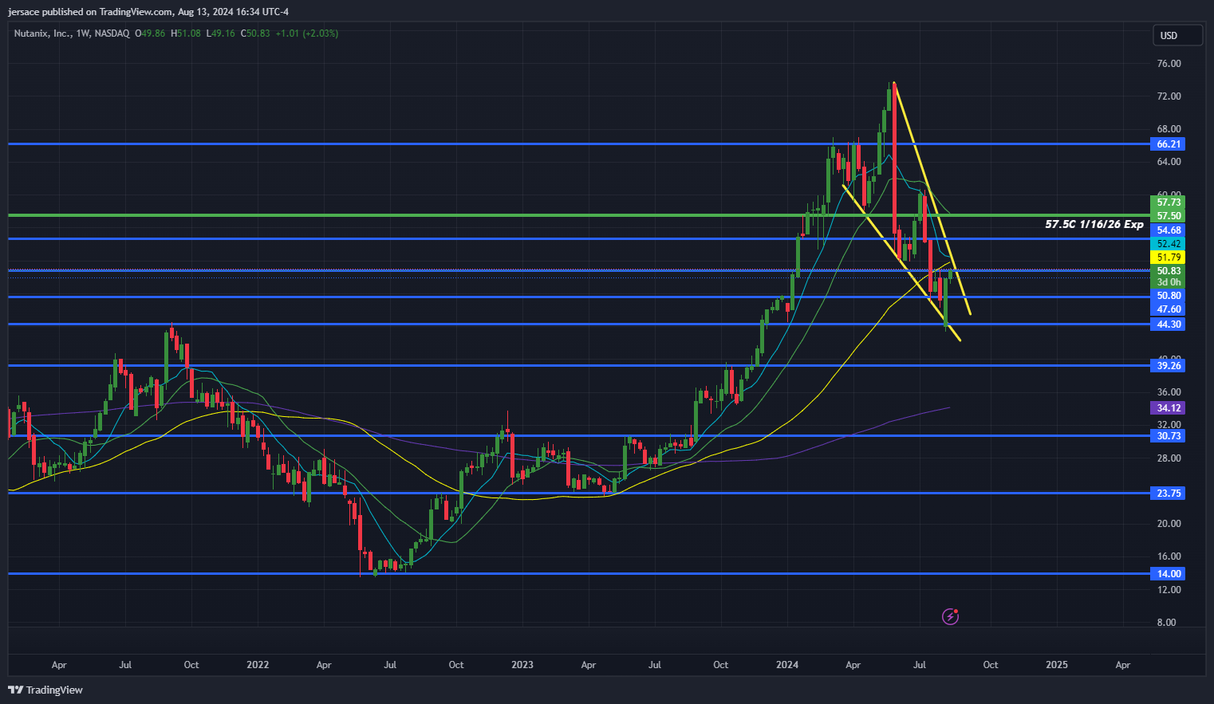Open the USD currency selector
Image resolution: width=1214 pixels, height=704 pixels.
pyautogui.click(x=1178, y=35)
